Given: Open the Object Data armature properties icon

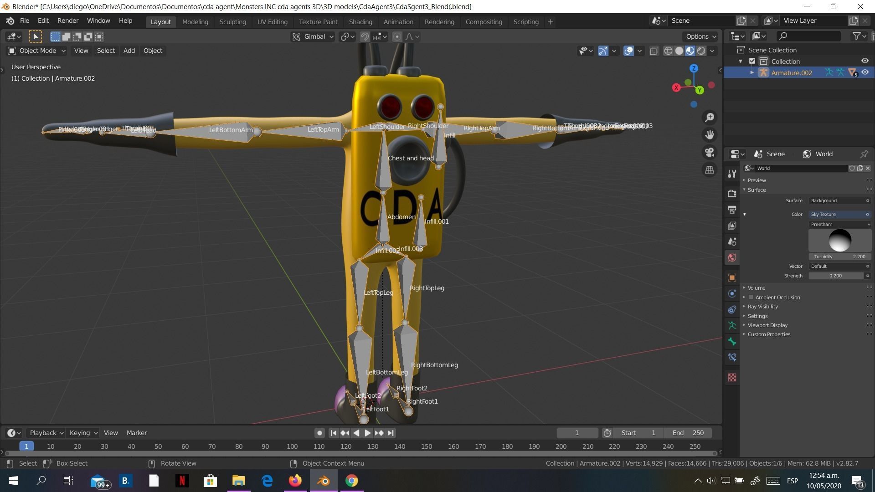Looking at the screenshot, I should [732, 326].
